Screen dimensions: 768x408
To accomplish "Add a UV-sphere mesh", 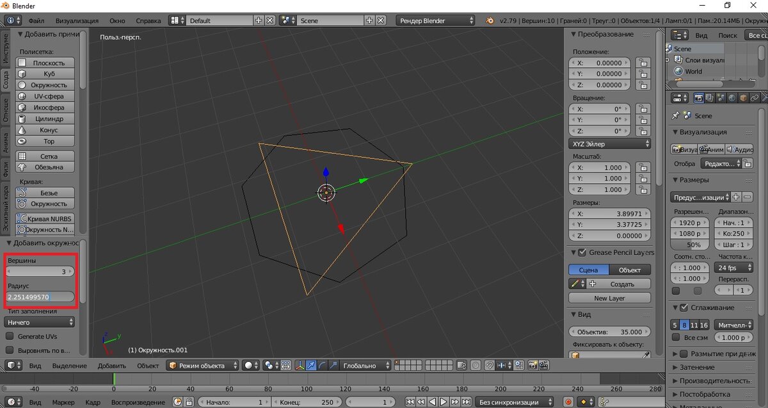I will (x=45, y=96).
